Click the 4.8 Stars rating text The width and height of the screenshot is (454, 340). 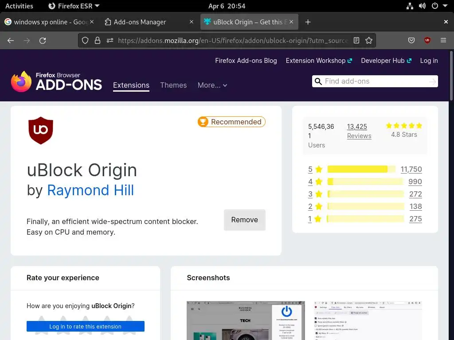[404, 135]
